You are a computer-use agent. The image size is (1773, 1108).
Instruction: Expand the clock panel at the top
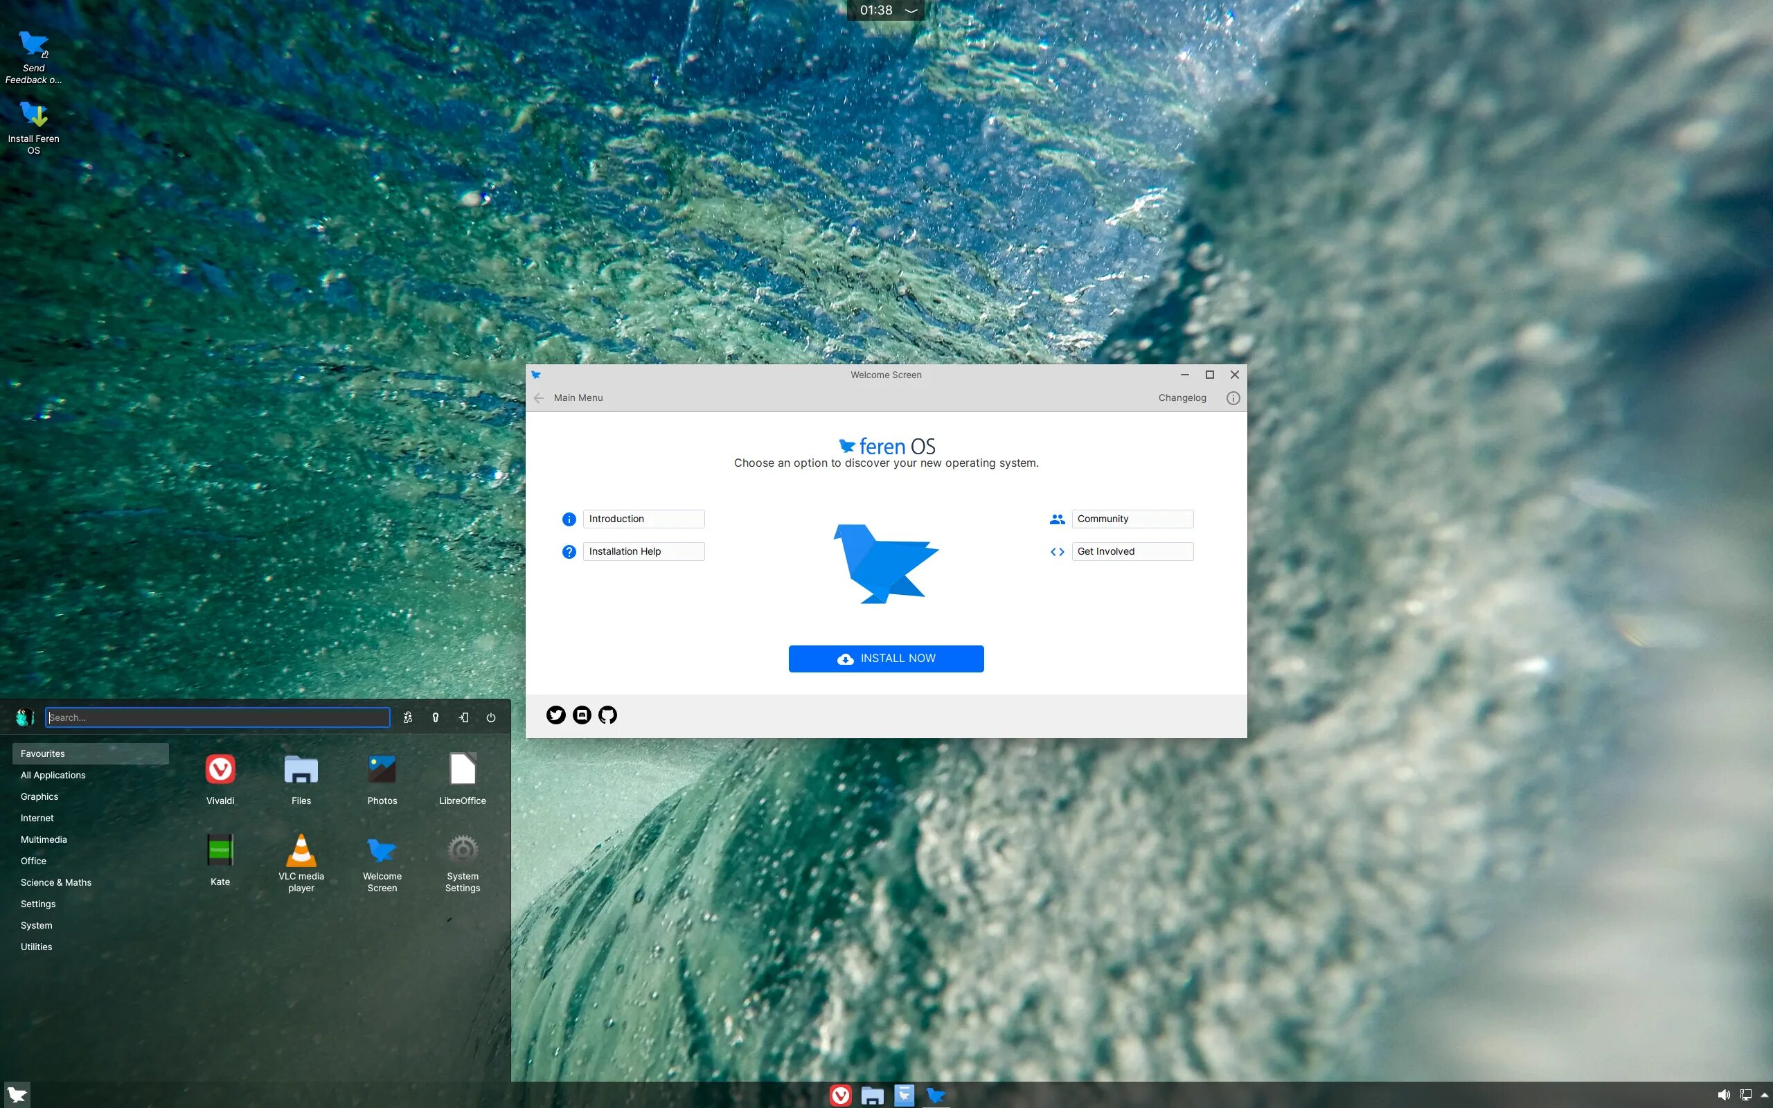tap(911, 10)
